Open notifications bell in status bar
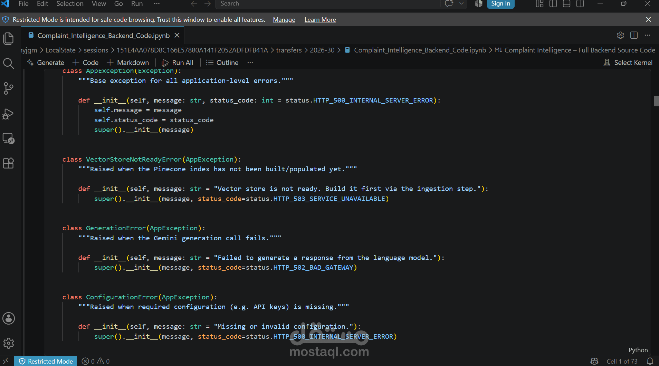The height and width of the screenshot is (366, 659). tap(650, 361)
